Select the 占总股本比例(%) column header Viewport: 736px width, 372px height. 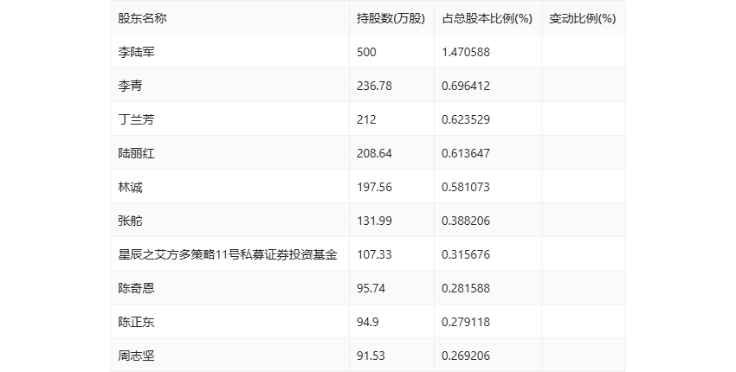(x=487, y=18)
